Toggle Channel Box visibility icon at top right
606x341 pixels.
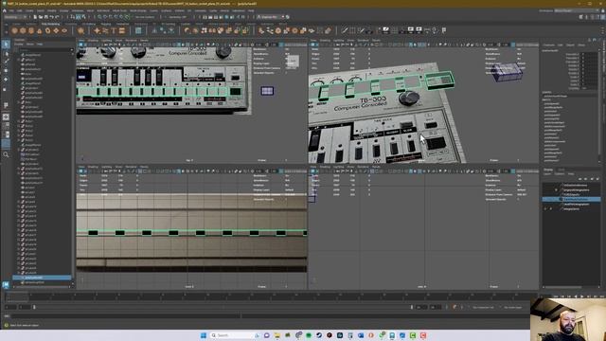pos(602,17)
